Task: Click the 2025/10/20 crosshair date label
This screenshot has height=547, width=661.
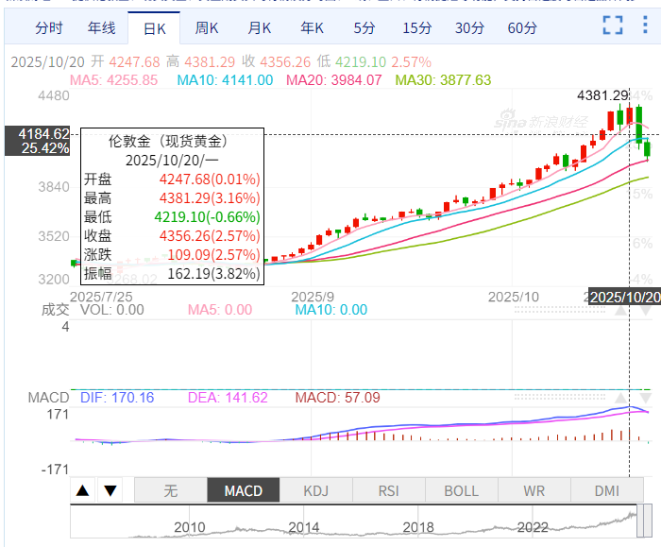Action: tap(624, 298)
